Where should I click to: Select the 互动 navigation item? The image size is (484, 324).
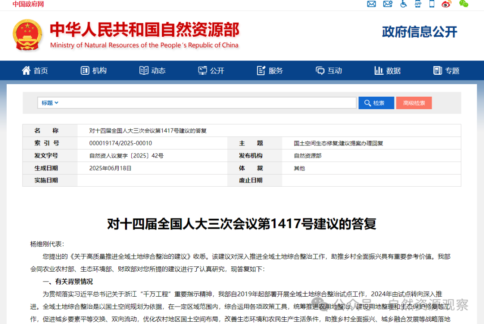pos(328,70)
